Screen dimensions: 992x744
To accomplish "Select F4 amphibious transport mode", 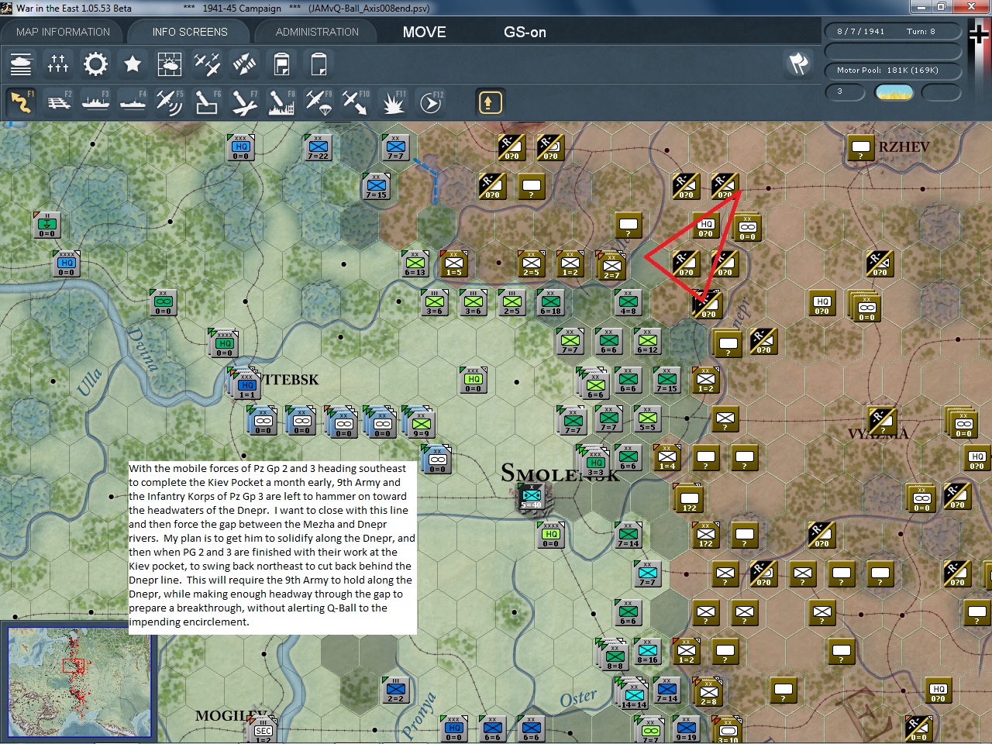I will click(x=133, y=102).
